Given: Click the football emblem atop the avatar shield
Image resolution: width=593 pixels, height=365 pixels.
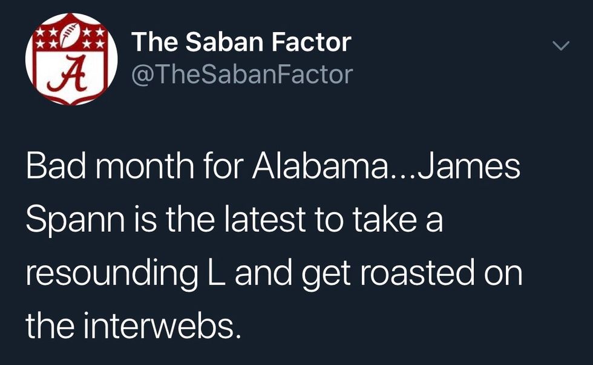Looking at the screenshot, I should 71,35.
